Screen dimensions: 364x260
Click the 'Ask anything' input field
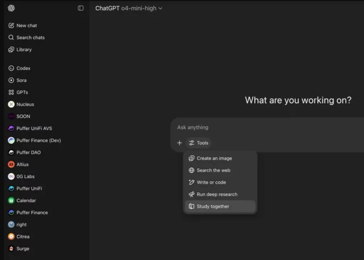click(267, 127)
